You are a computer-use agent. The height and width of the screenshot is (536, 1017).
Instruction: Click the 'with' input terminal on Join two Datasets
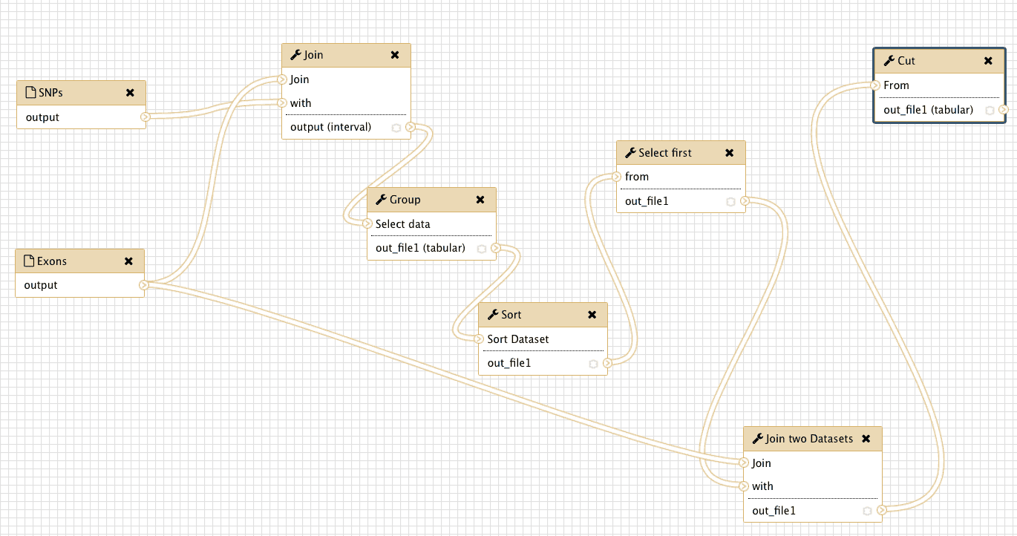click(x=744, y=486)
